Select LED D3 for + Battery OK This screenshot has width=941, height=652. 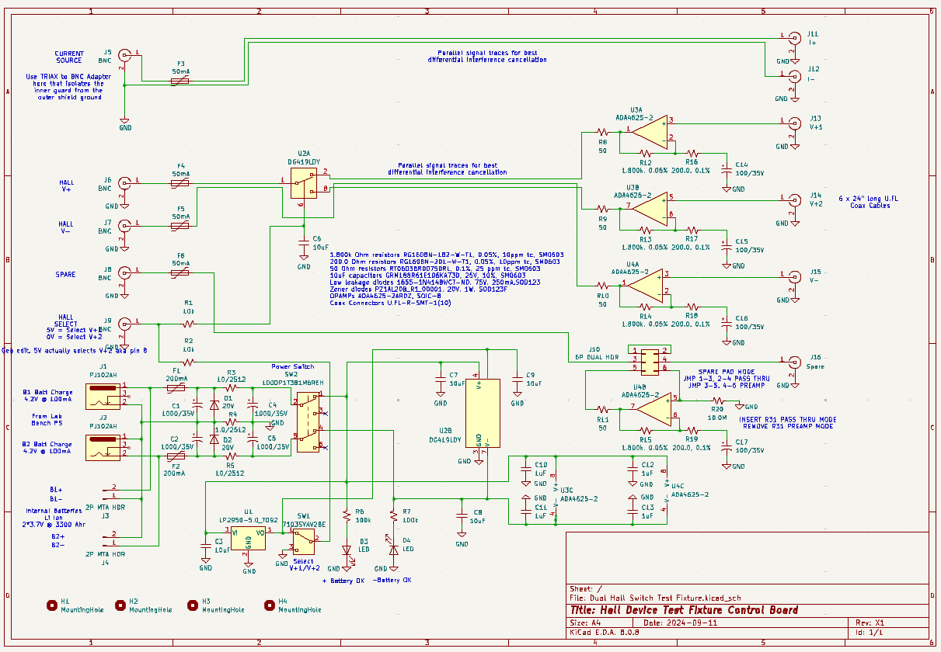click(x=347, y=550)
